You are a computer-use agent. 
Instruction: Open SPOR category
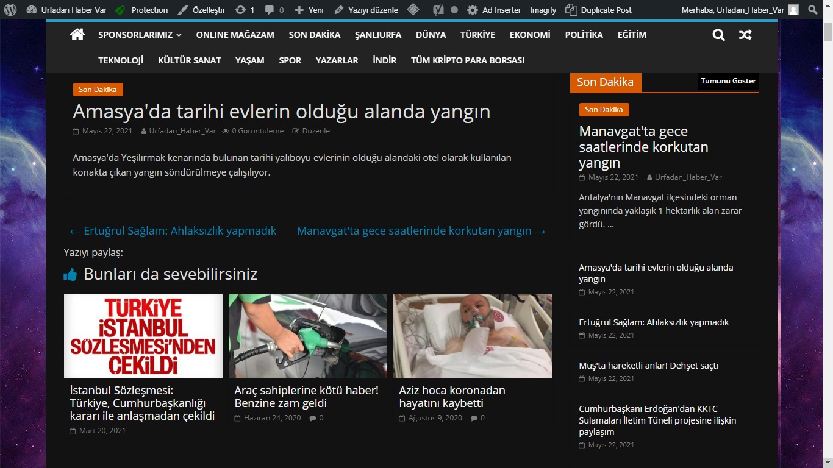click(290, 60)
